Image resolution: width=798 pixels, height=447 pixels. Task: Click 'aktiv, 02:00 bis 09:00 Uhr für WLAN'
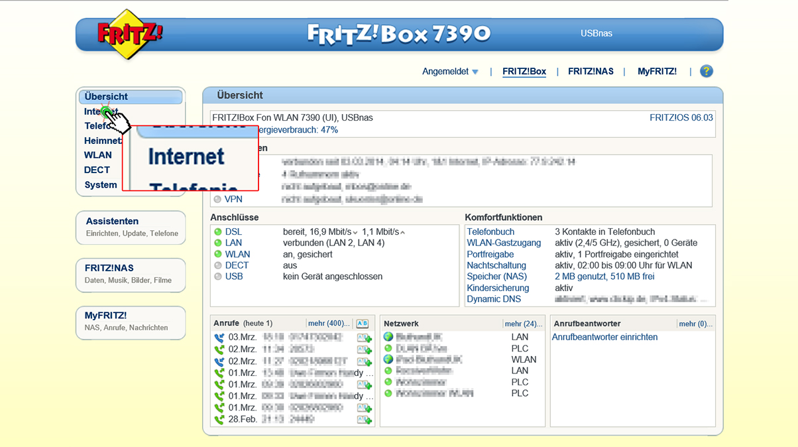(x=624, y=265)
